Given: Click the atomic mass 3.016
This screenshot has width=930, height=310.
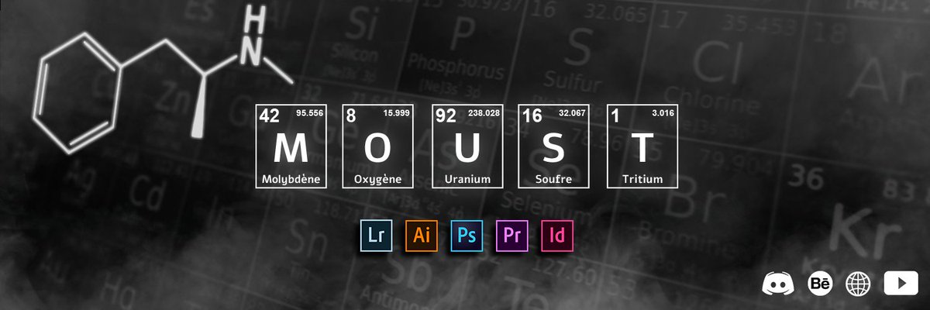Looking at the screenshot, I should pos(663,113).
